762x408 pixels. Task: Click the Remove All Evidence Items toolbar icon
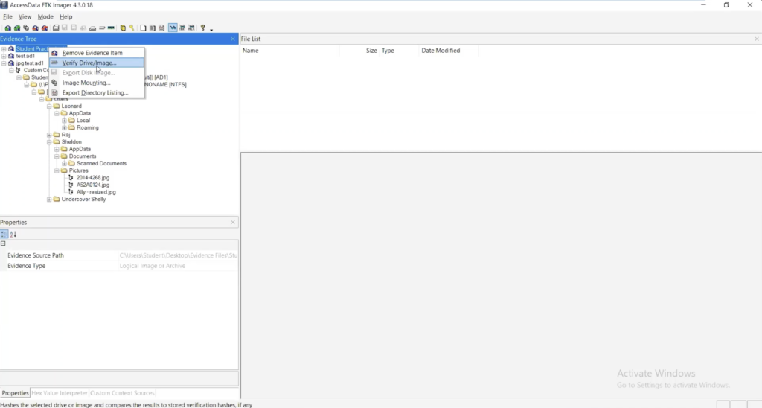pyautogui.click(x=45, y=28)
